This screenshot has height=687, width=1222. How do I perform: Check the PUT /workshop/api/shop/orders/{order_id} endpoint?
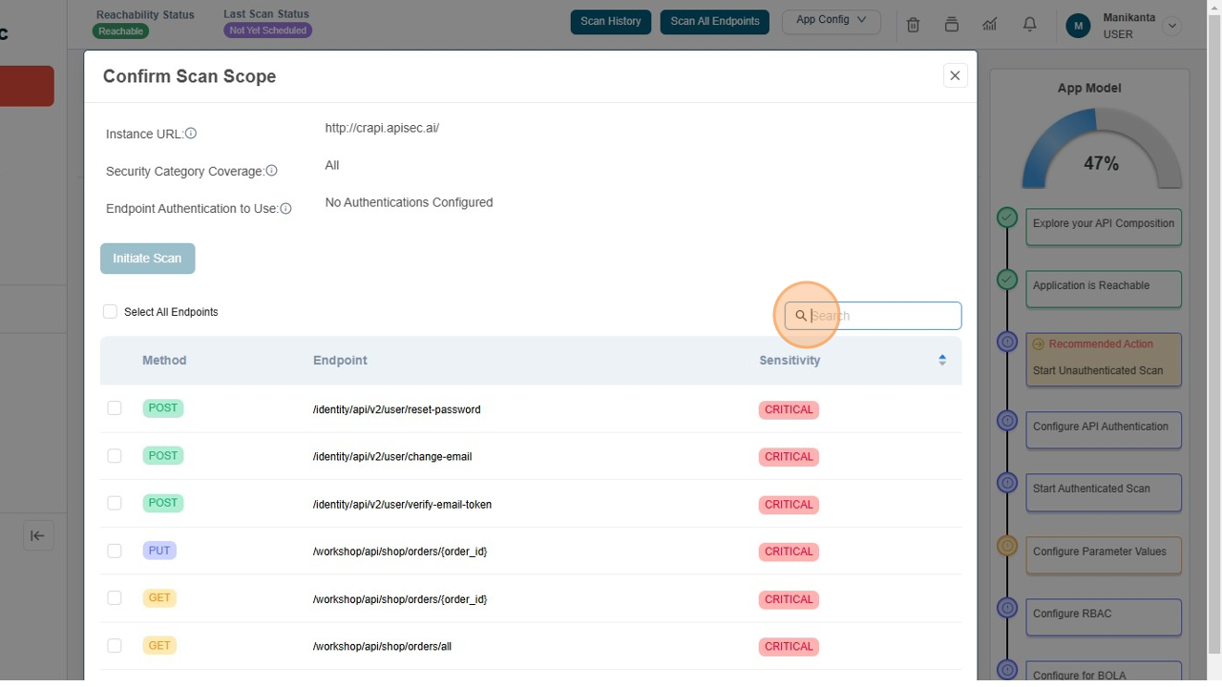(x=115, y=551)
